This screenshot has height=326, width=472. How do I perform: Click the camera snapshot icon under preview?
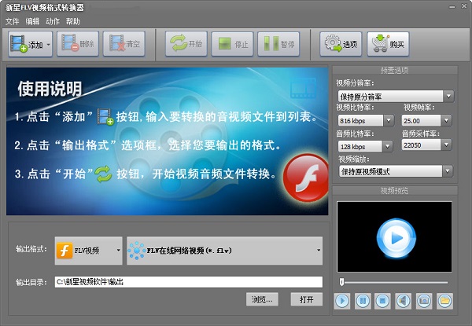point(424,300)
